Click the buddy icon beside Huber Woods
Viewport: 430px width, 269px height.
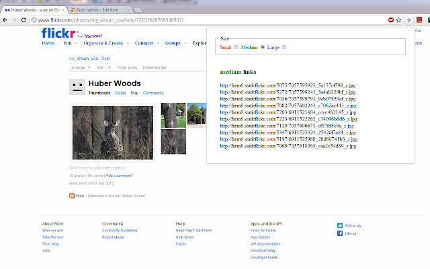pos(77,87)
